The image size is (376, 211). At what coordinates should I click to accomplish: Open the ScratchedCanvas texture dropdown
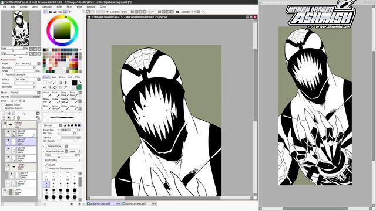[x=66, y=151]
